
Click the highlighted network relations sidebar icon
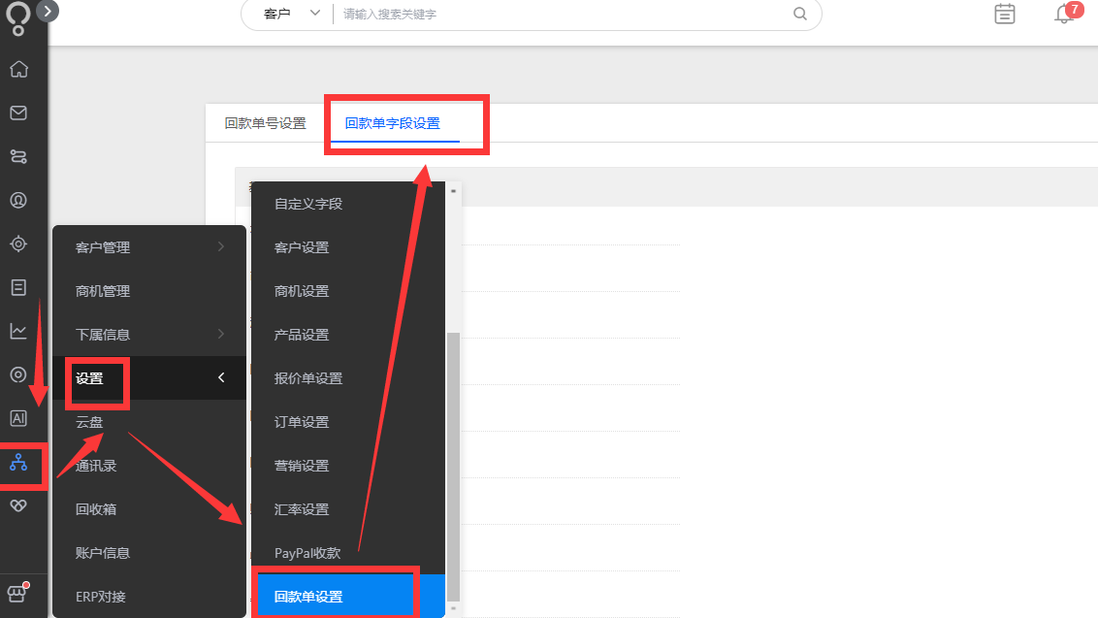click(x=19, y=465)
